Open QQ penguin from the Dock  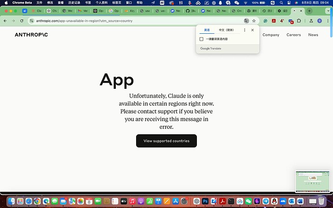coord(275,201)
